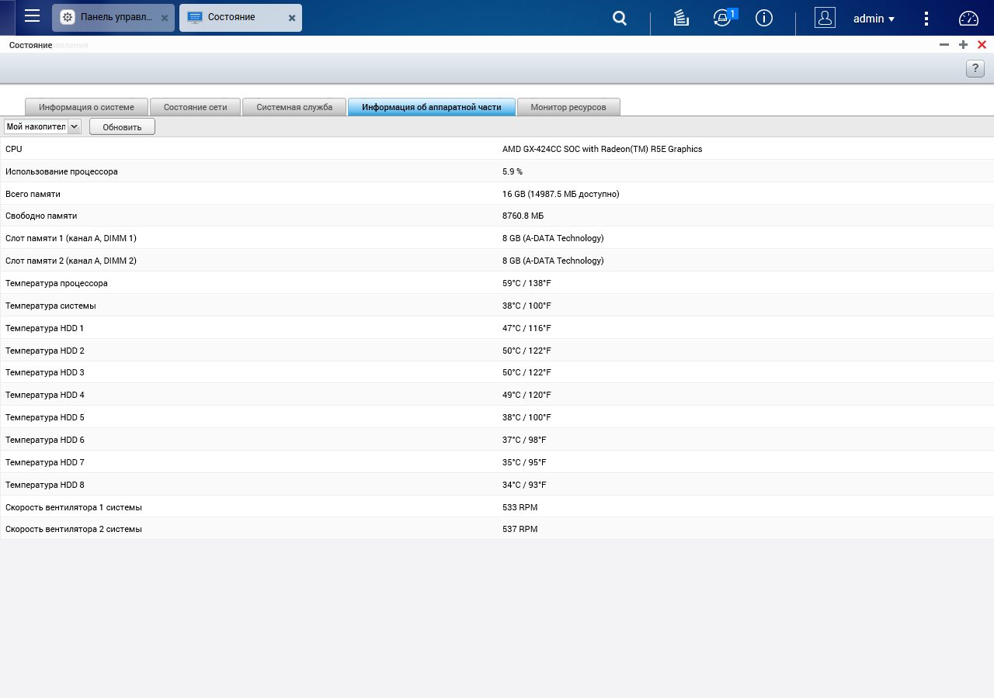Image resolution: width=994 pixels, height=698 pixels.
Task: Open the Мой накопитель dropdown
Action: tap(42, 126)
